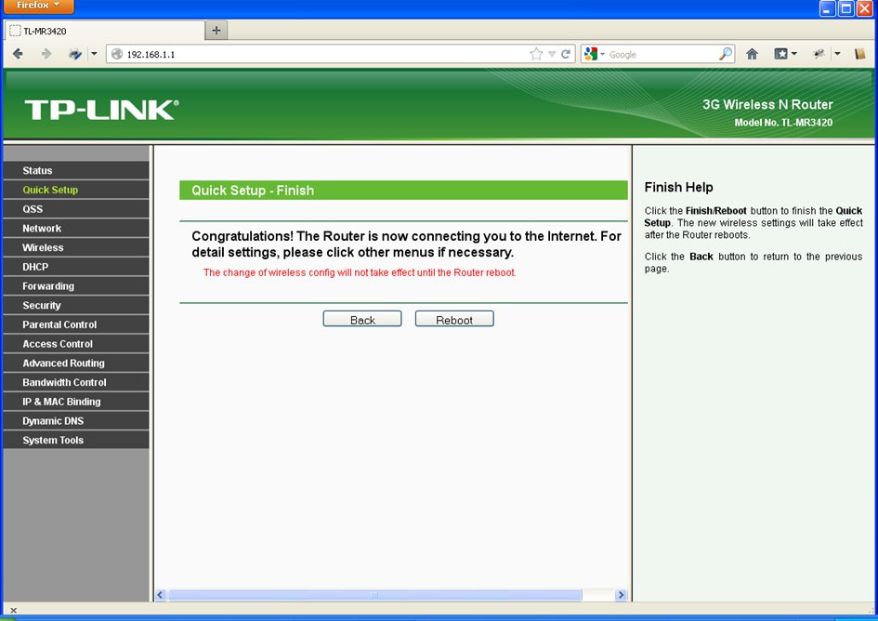Screen dimensions: 878x621
Task: Click the browser Forward arrow
Action: 46,54
